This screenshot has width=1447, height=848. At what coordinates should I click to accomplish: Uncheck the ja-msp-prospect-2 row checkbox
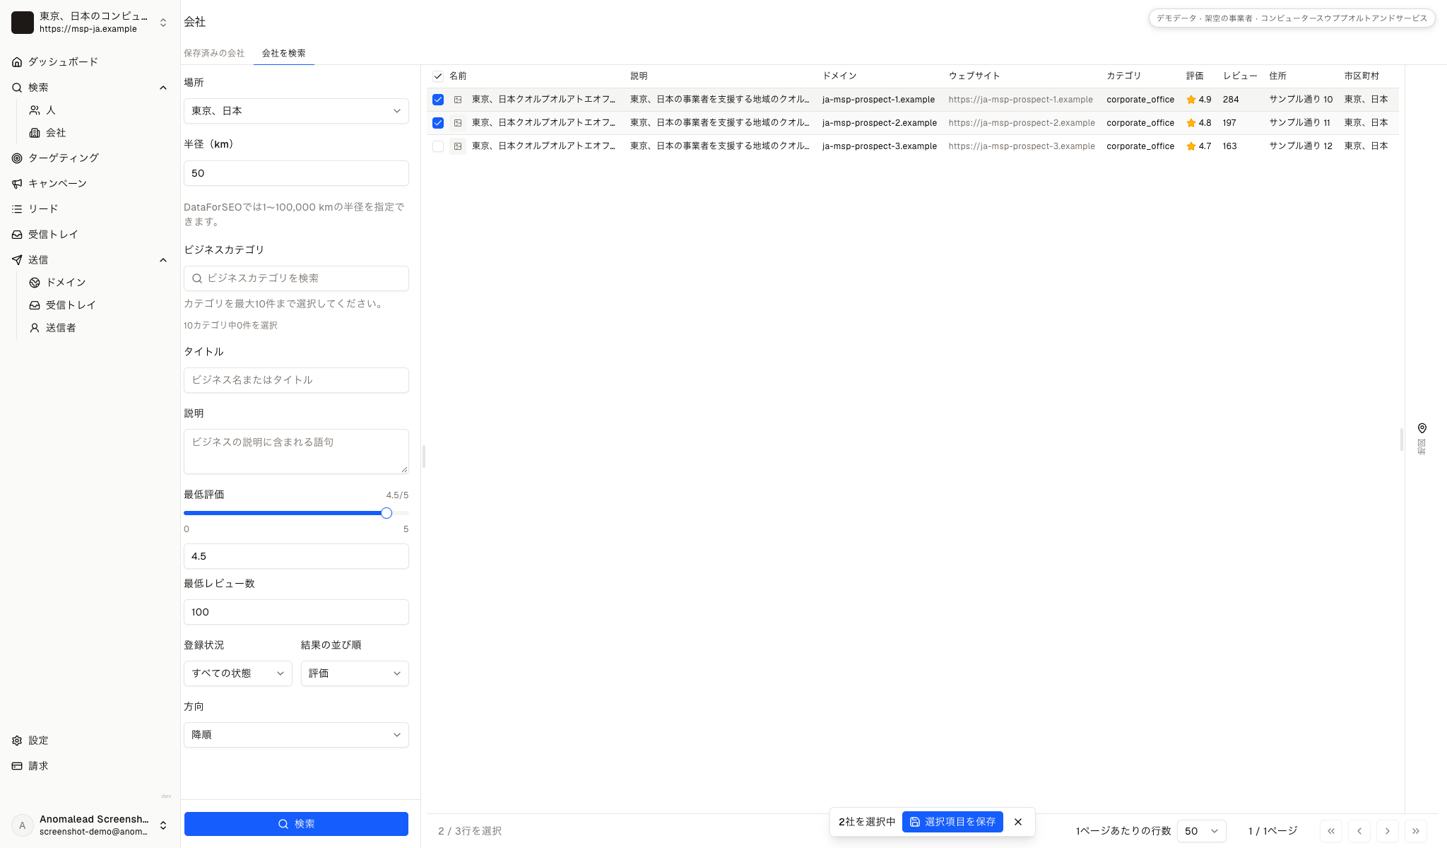[x=438, y=123]
